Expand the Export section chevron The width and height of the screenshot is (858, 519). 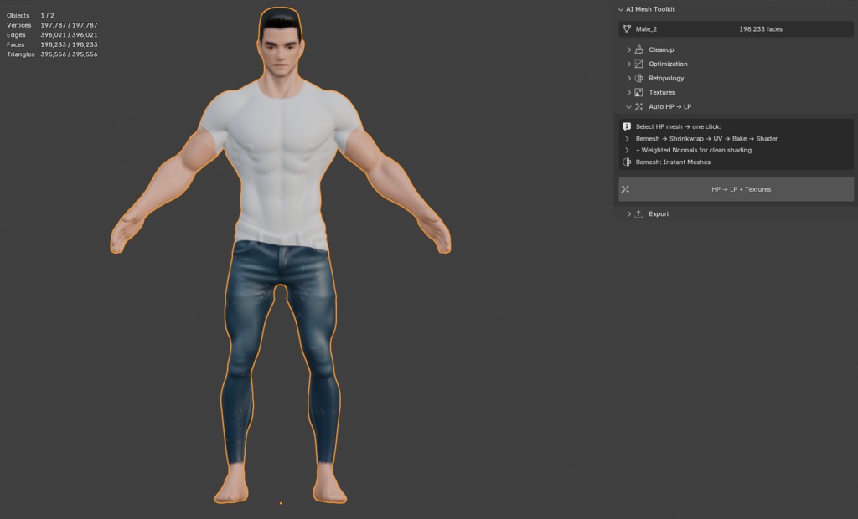coord(628,214)
